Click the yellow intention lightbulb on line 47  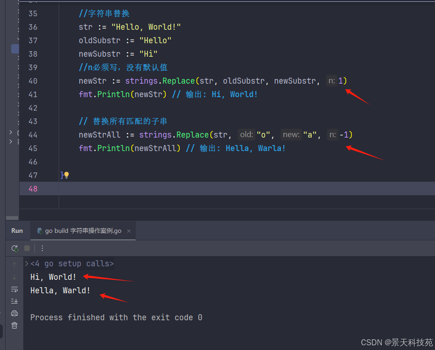pyautogui.click(x=67, y=175)
